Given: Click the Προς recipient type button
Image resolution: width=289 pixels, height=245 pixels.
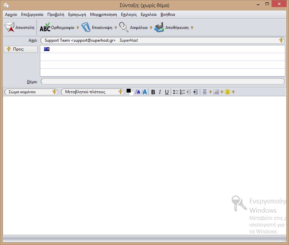Looking at the screenshot, I should [x=20, y=49].
